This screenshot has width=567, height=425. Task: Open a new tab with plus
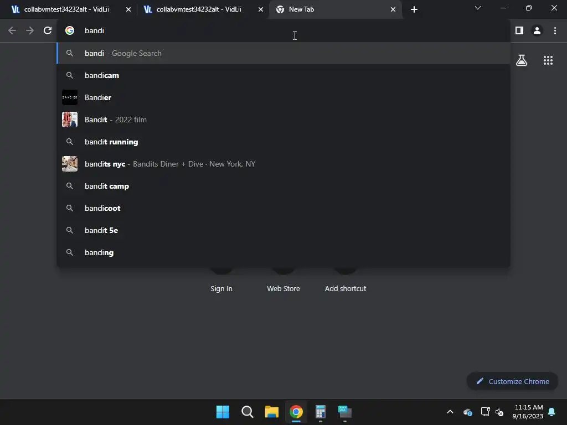click(x=414, y=9)
